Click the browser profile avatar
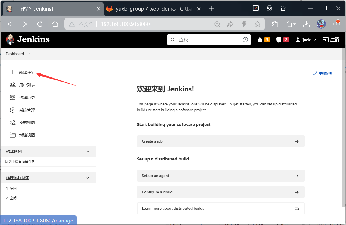The width and height of the screenshot is (346, 225). tap(321, 24)
